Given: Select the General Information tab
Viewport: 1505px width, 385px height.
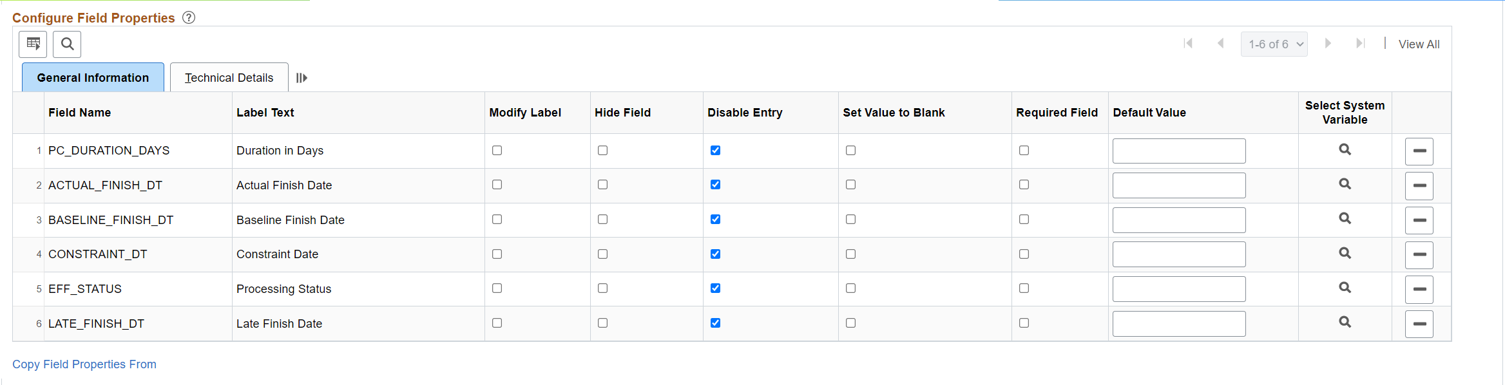Looking at the screenshot, I should 93,78.
